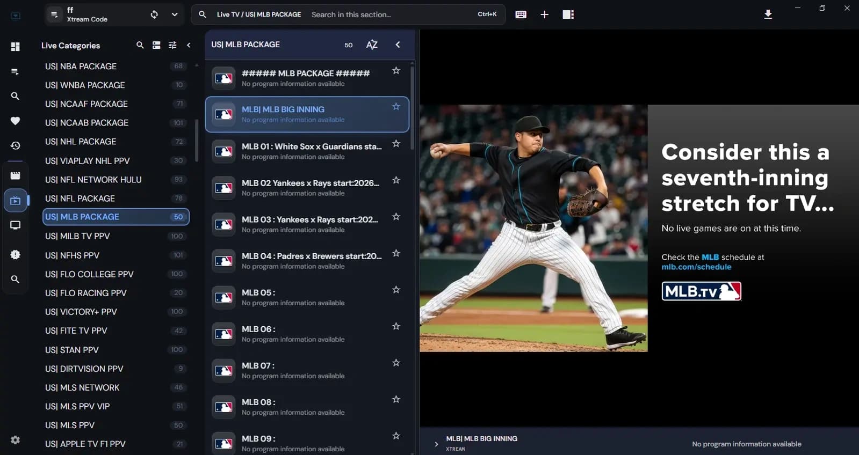Favorite the MLB| MLB BIG INNING channel
Image resolution: width=859 pixels, height=455 pixels.
click(x=396, y=107)
